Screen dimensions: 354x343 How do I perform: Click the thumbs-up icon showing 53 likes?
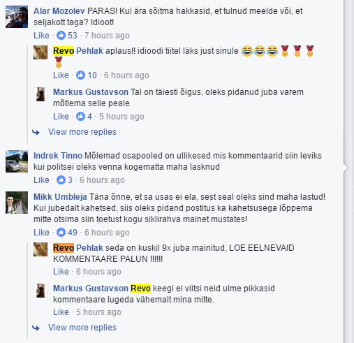click(x=61, y=36)
